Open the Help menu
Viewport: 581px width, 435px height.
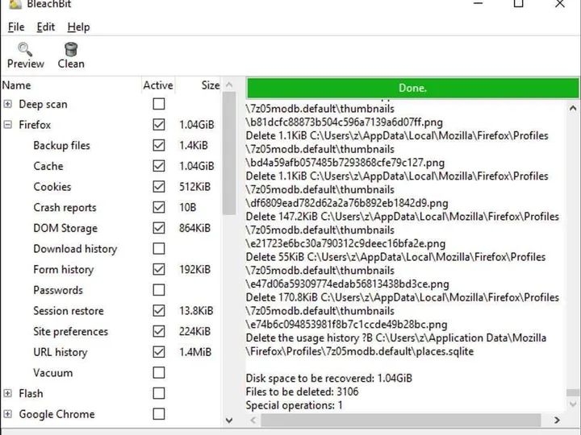[x=78, y=27]
